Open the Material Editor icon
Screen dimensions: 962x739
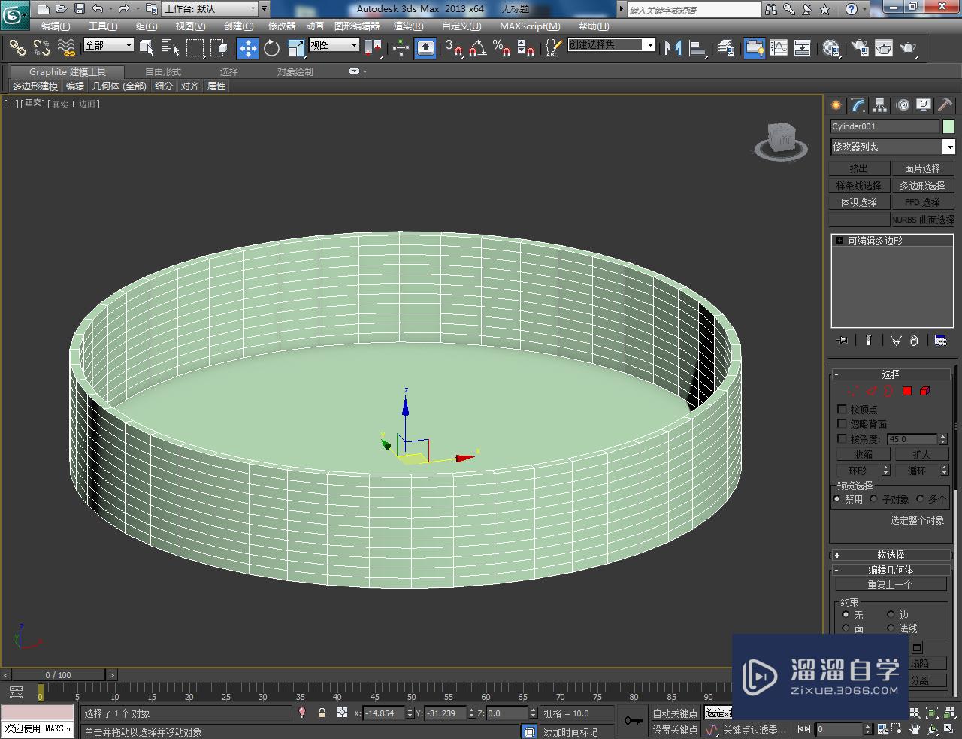[x=831, y=48]
